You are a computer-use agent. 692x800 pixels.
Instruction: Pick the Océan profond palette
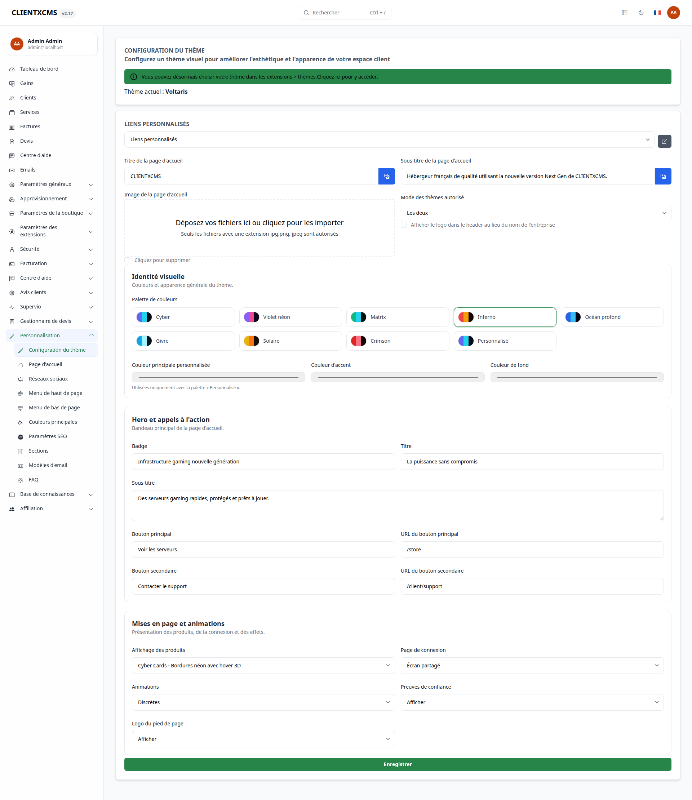click(612, 317)
